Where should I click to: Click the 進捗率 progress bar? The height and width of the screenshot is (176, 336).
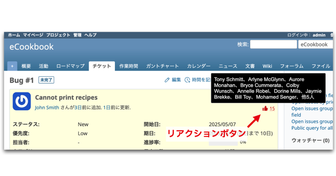(223, 143)
